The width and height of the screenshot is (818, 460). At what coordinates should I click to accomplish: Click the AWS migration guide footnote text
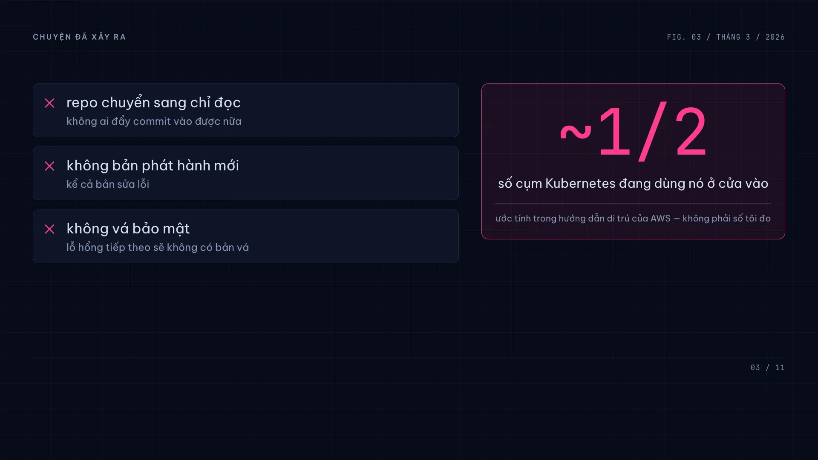[x=633, y=218]
